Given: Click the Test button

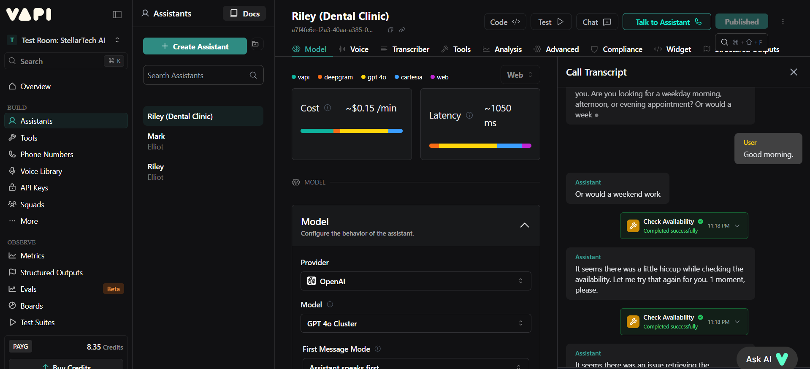Looking at the screenshot, I should (551, 22).
